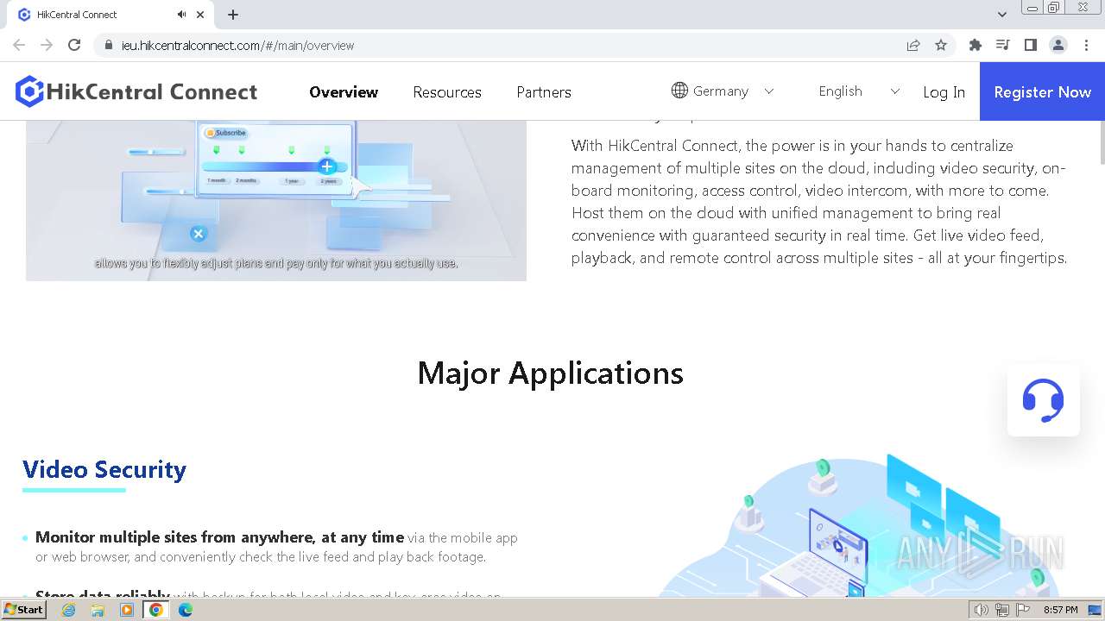Image resolution: width=1105 pixels, height=621 pixels.
Task: Open the tab search dropdown arrow
Action: point(1001,15)
